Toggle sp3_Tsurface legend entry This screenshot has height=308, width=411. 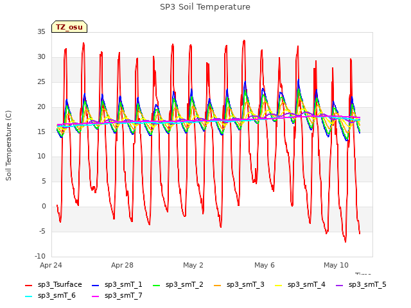tap(53, 285)
